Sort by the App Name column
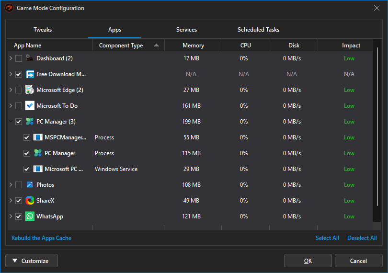The width and height of the screenshot is (388, 273). 50,45
